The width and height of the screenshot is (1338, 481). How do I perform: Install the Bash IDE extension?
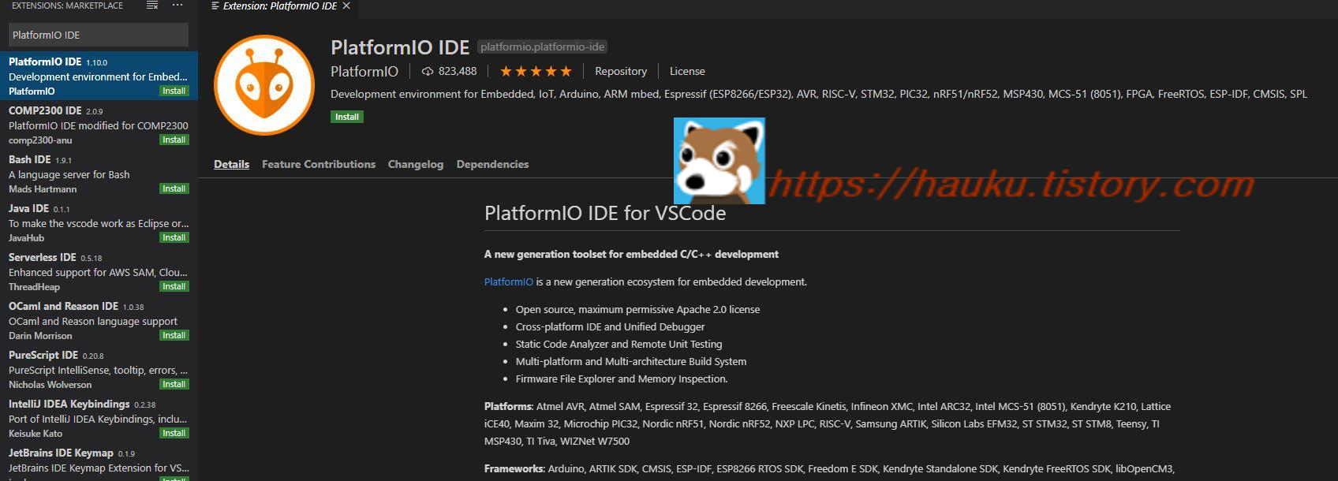click(x=174, y=188)
